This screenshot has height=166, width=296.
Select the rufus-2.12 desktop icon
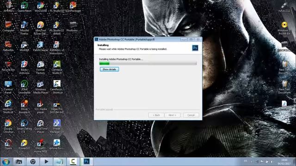coord(284,7)
